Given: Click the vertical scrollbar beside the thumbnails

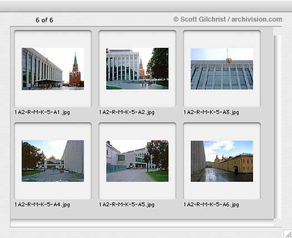Looking at the screenshot, I should [x=277, y=127].
